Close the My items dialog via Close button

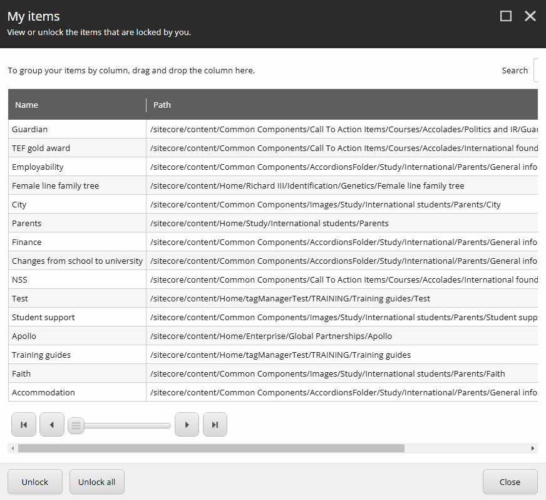click(x=510, y=482)
